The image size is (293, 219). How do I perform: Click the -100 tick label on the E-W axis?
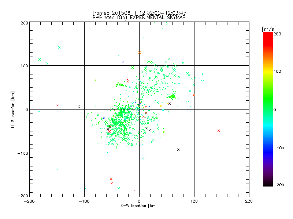coord(84,201)
